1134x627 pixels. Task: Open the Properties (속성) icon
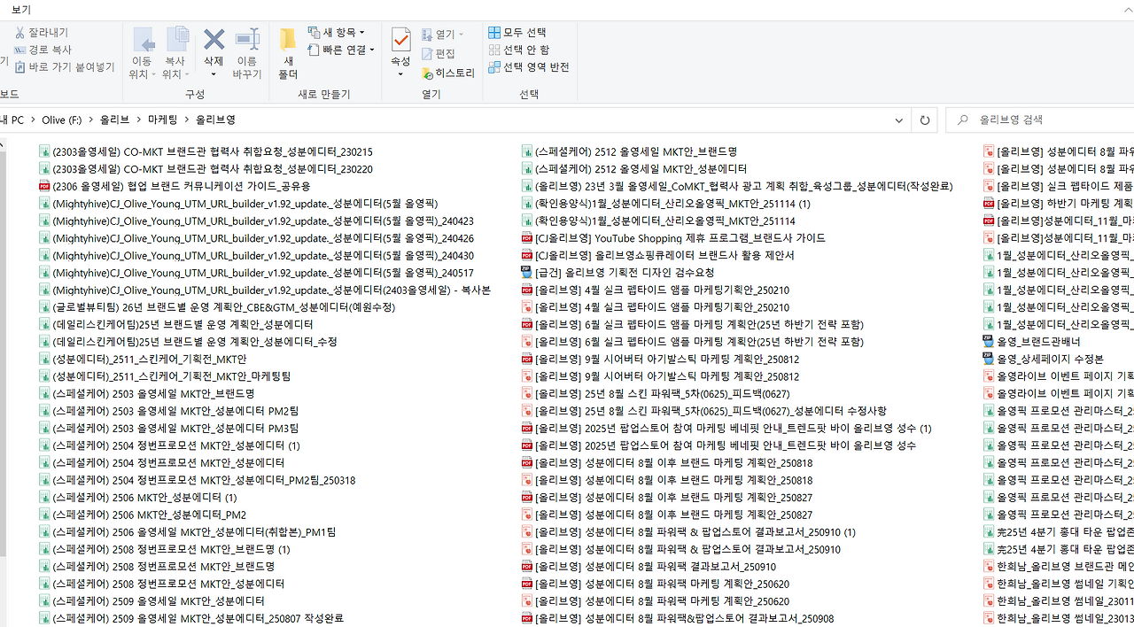pos(400,40)
